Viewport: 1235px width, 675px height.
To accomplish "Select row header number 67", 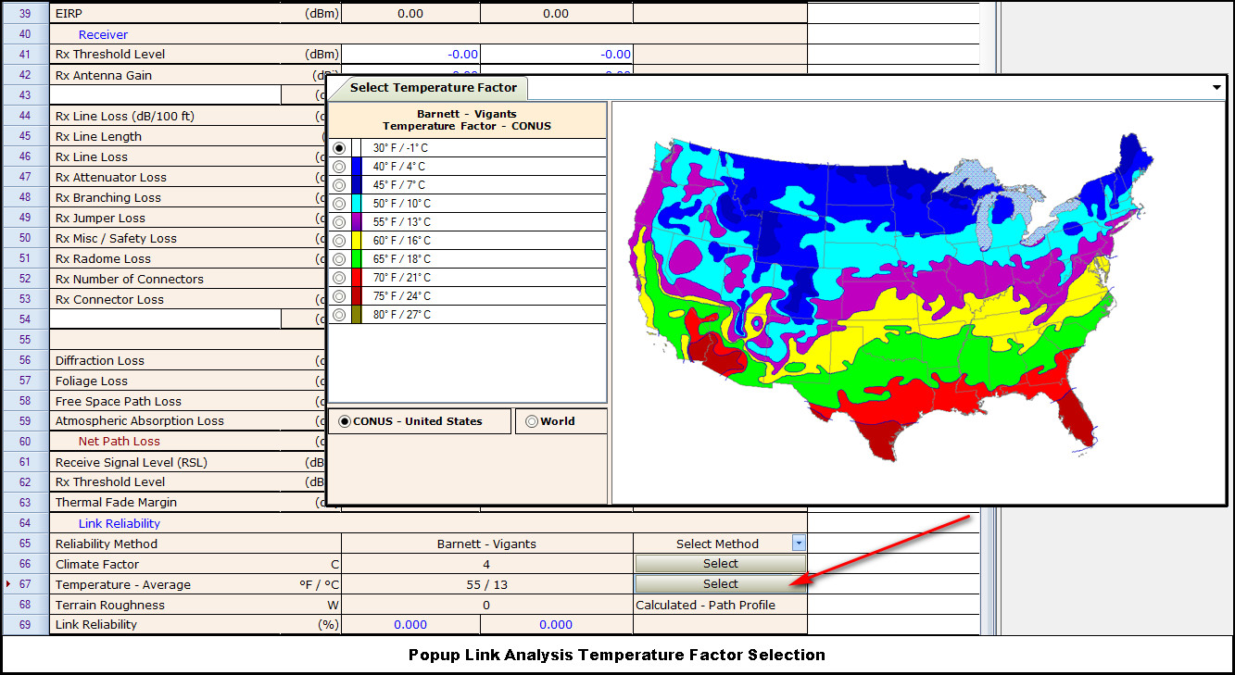I will tap(24, 584).
